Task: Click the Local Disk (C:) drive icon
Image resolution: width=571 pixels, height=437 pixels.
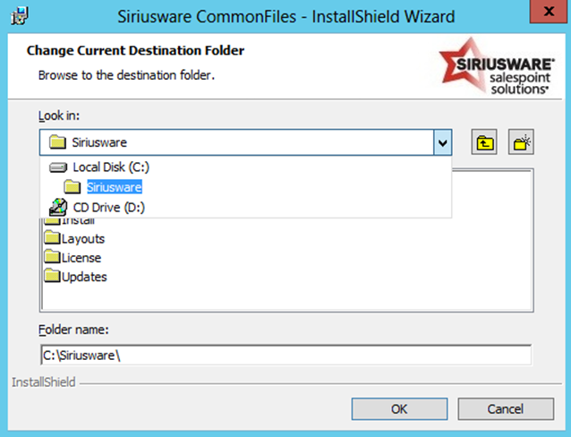Action: click(58, 167)
